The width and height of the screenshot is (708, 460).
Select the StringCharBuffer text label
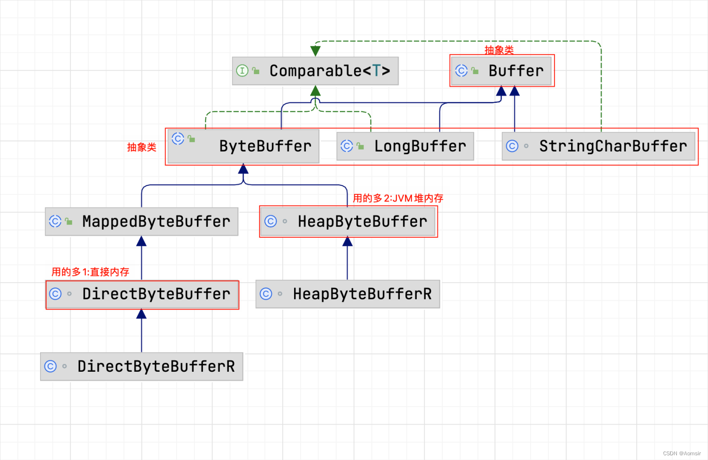613,146
